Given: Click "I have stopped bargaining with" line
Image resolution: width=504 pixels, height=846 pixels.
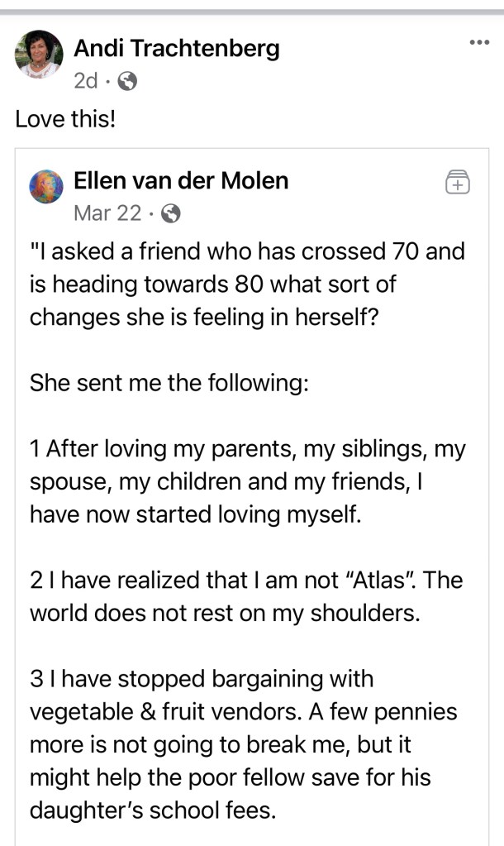Looking at the screenshot, I should pos(202,680).
